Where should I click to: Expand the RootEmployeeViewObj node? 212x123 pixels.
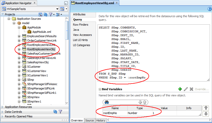19,49
